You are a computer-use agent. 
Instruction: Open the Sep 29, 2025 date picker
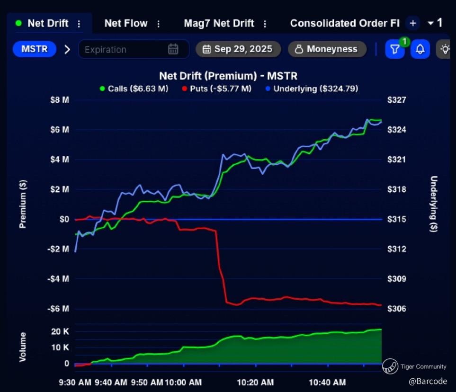pos(238,49)
